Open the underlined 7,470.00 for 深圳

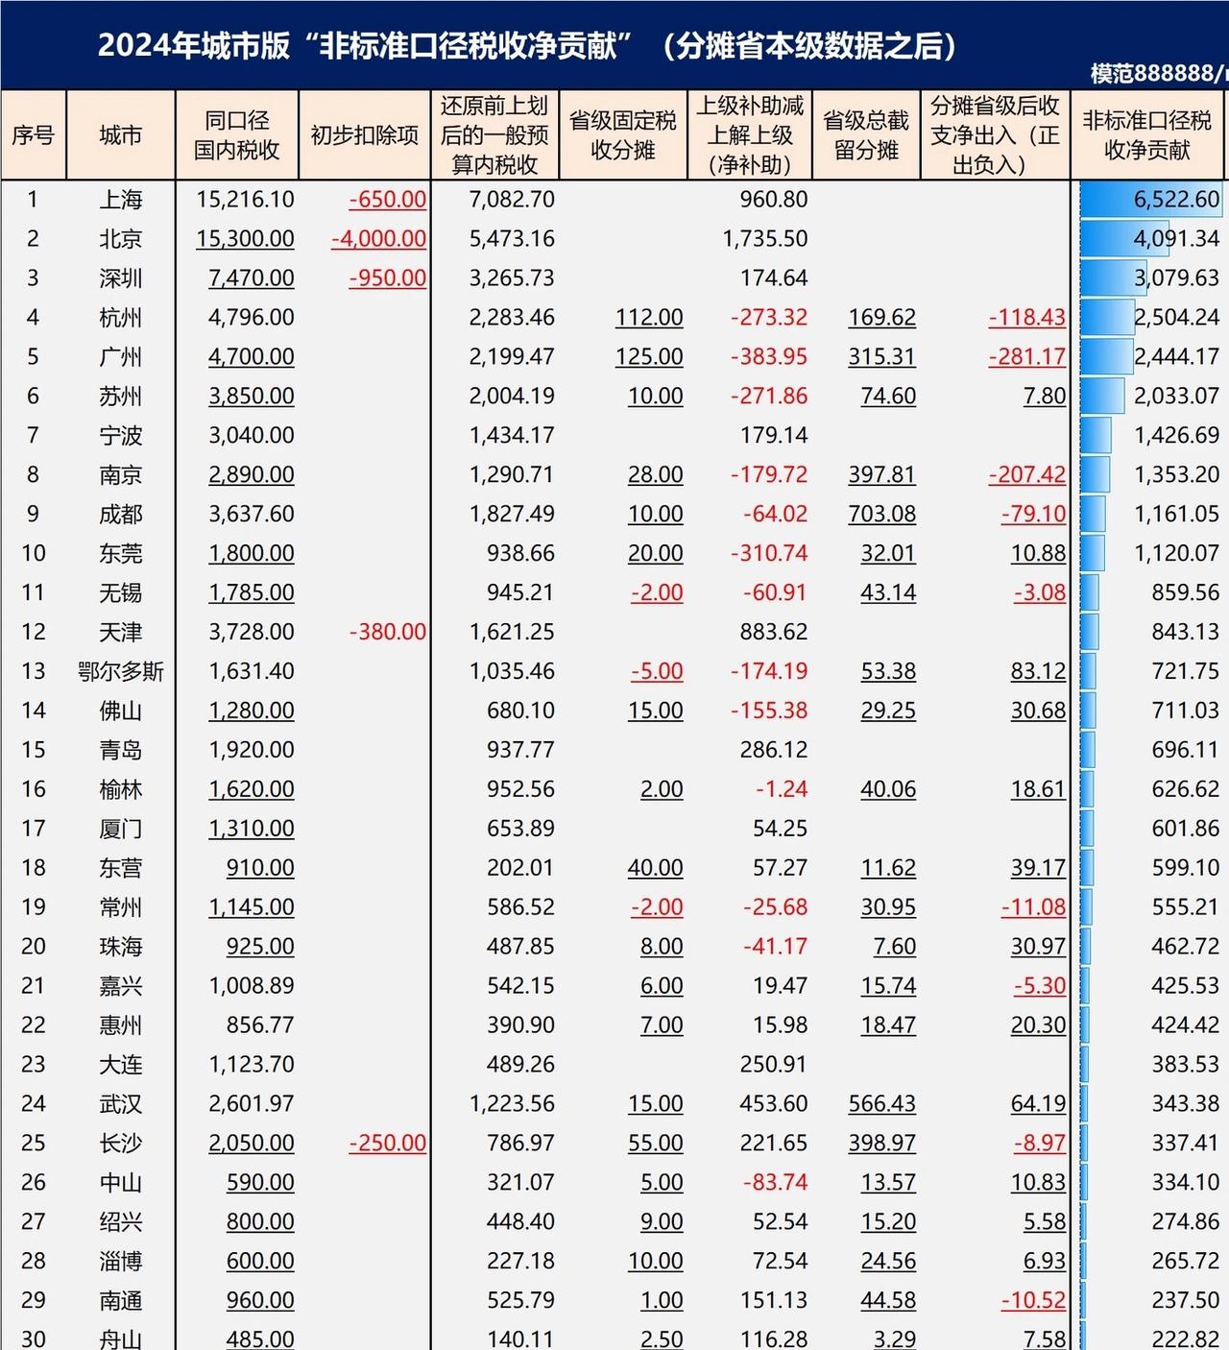coord(251,278)
